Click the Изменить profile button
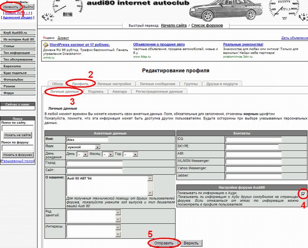Image resolution: width=308 pixels, height=248 pixels. coord(11,7)
